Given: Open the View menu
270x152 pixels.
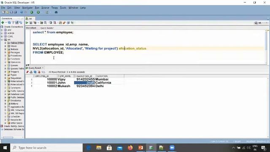Looking at the screenshot, I should pos(17,8).
